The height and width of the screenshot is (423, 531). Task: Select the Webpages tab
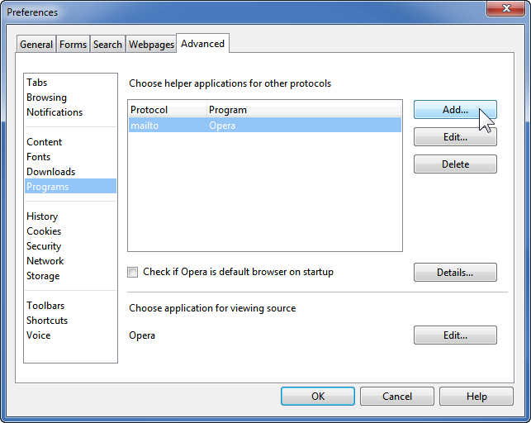[151, 45]
